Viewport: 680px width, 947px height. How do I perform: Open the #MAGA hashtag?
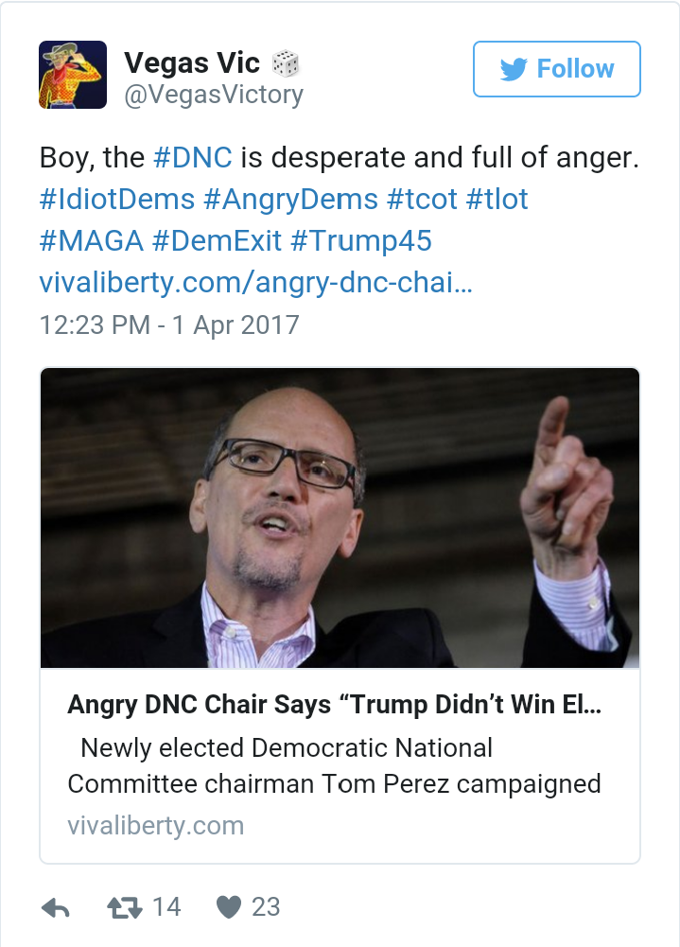click(92, 240)
